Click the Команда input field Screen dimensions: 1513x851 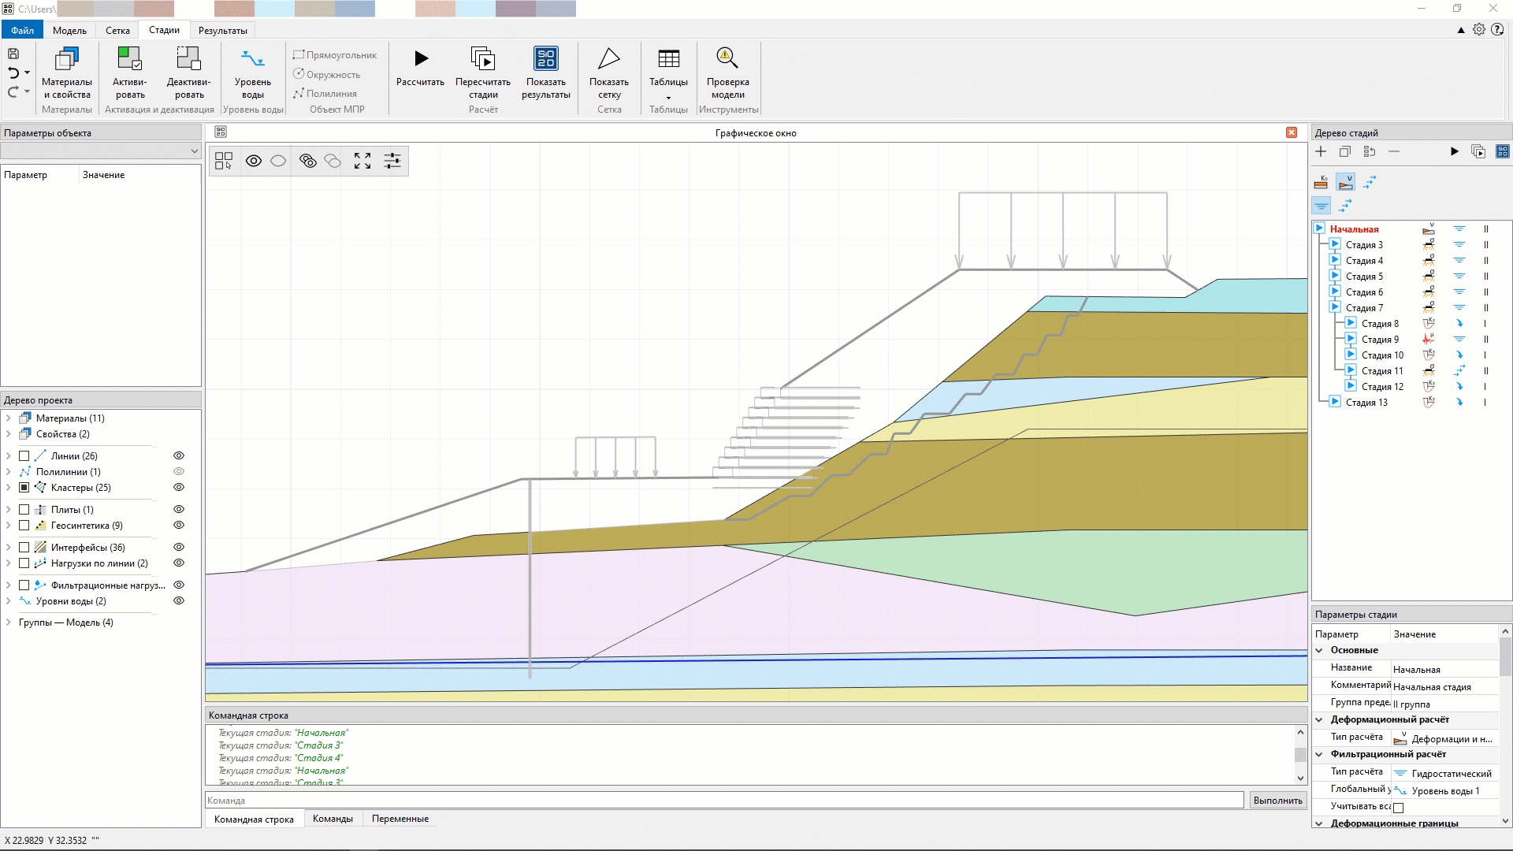(x=723, y=801)
